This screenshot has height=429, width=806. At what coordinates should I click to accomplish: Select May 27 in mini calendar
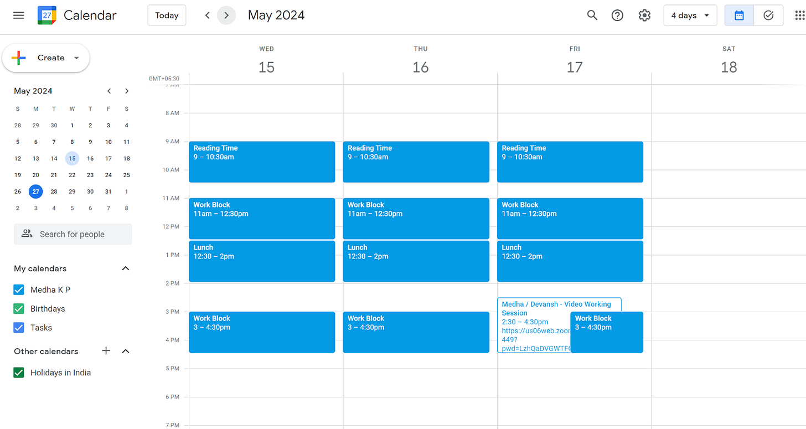[36, 192]
